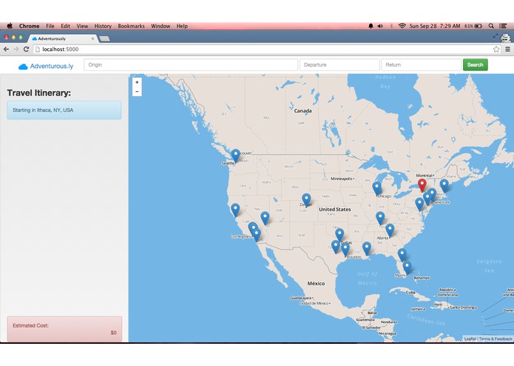514x366 pixels.
Task: Close the Adventurously tab
Action: pyautogui.click(x=92, y=39)
